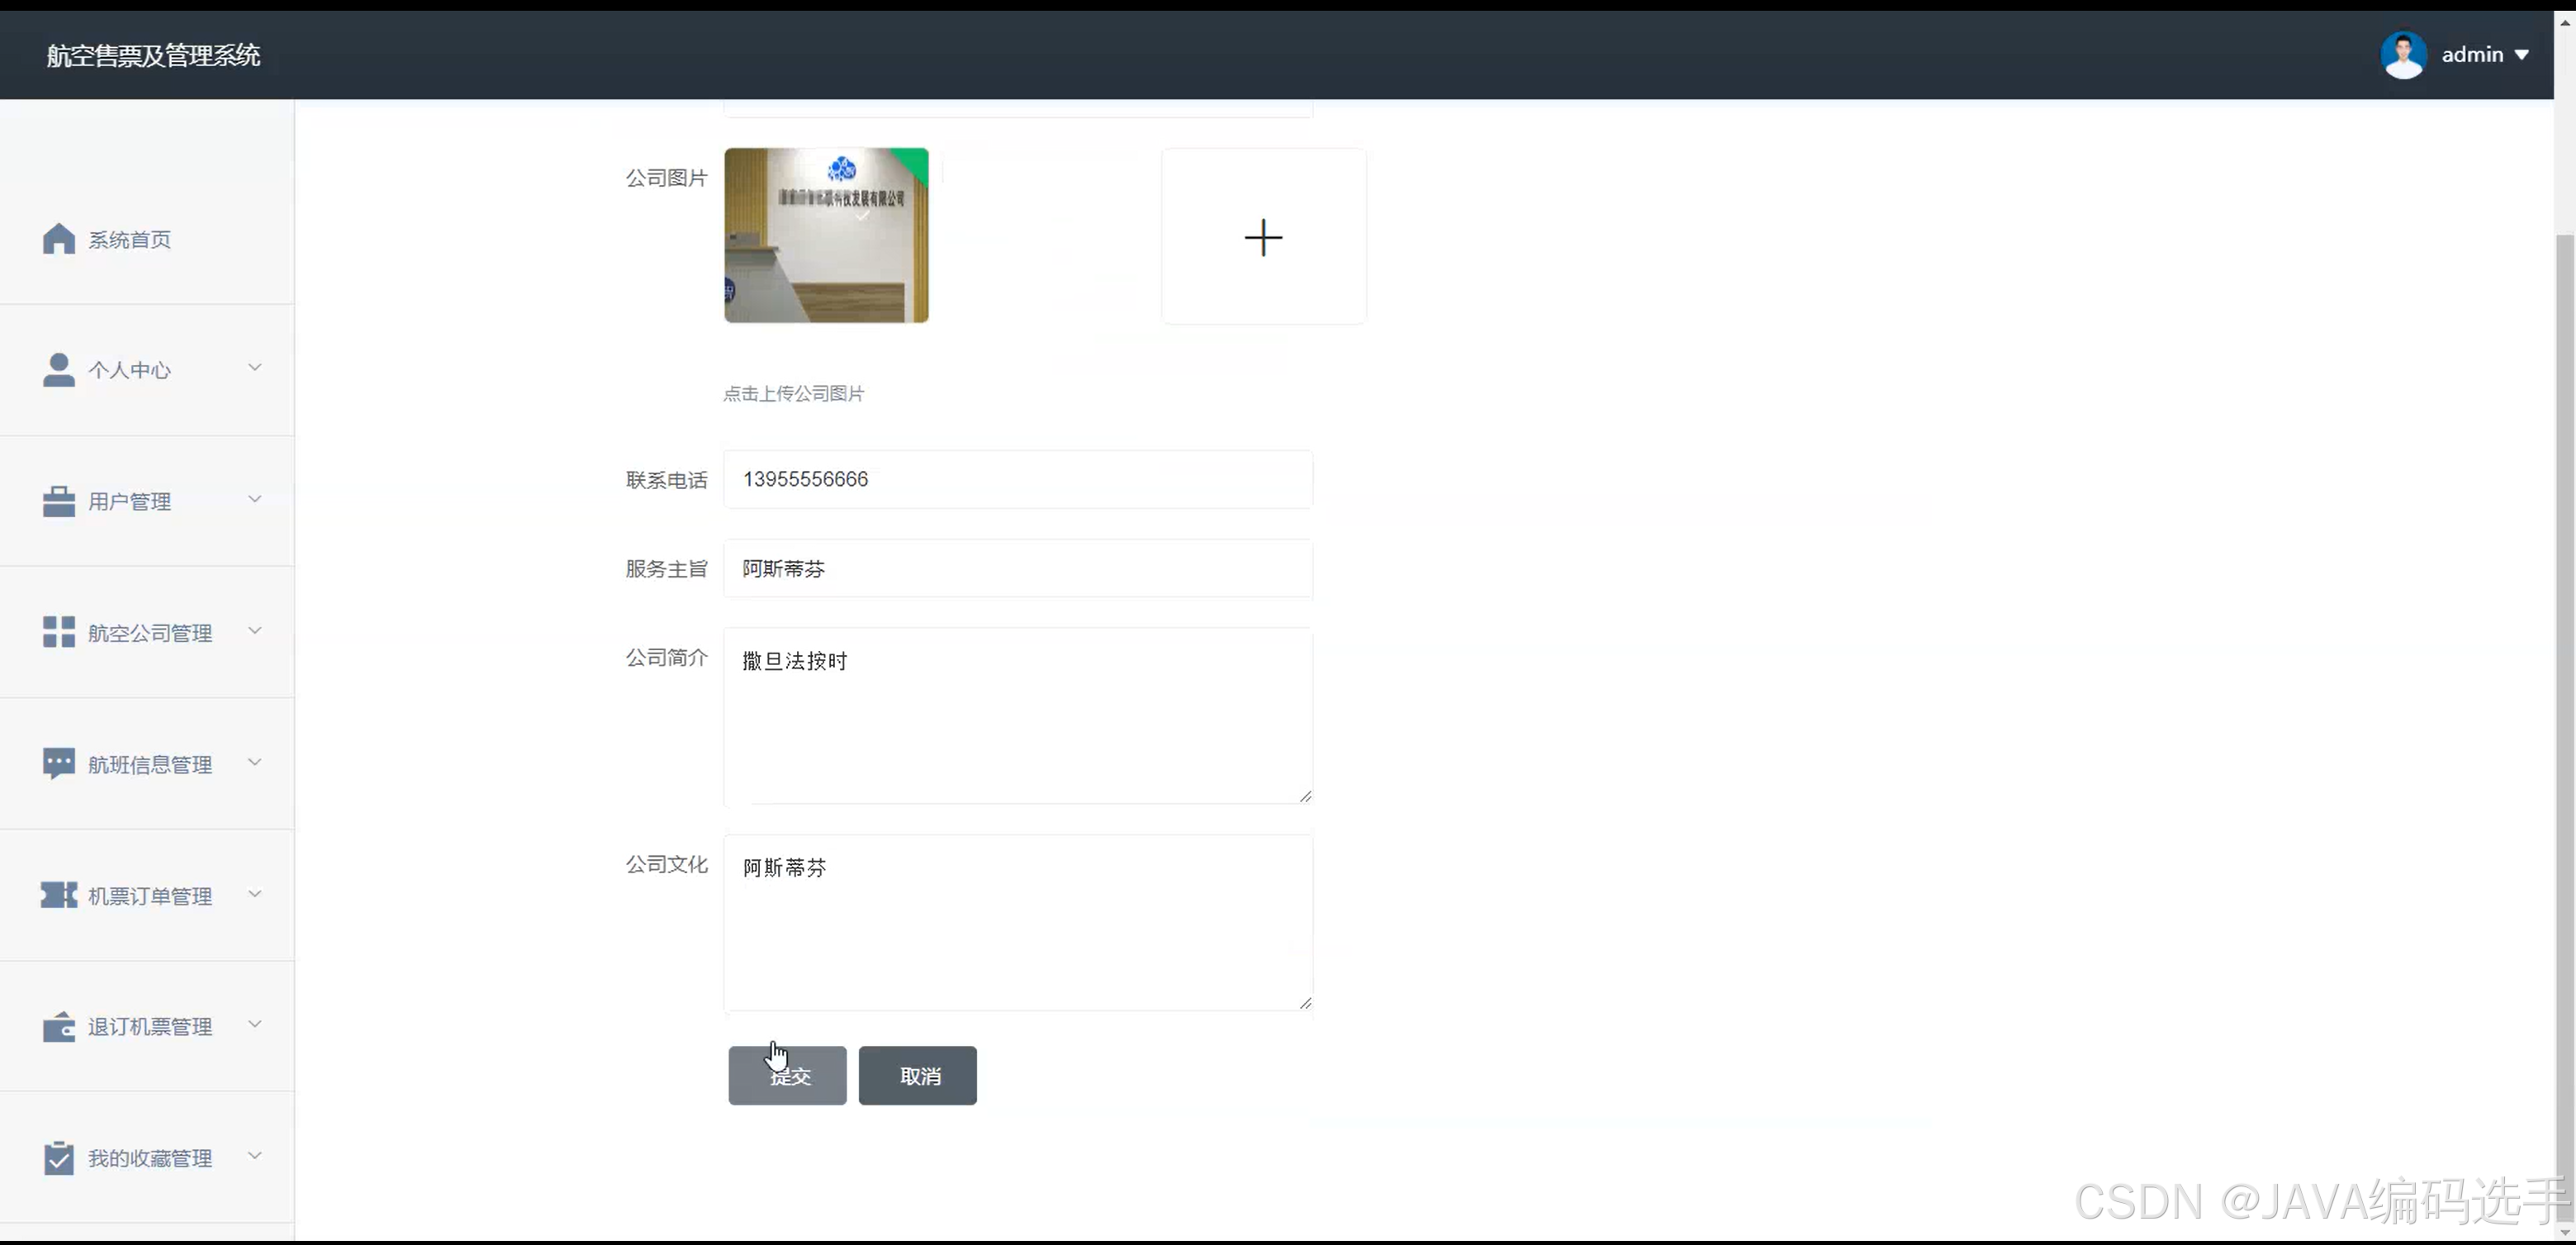Expand the 个人中心 chevron

coord(255,368)
